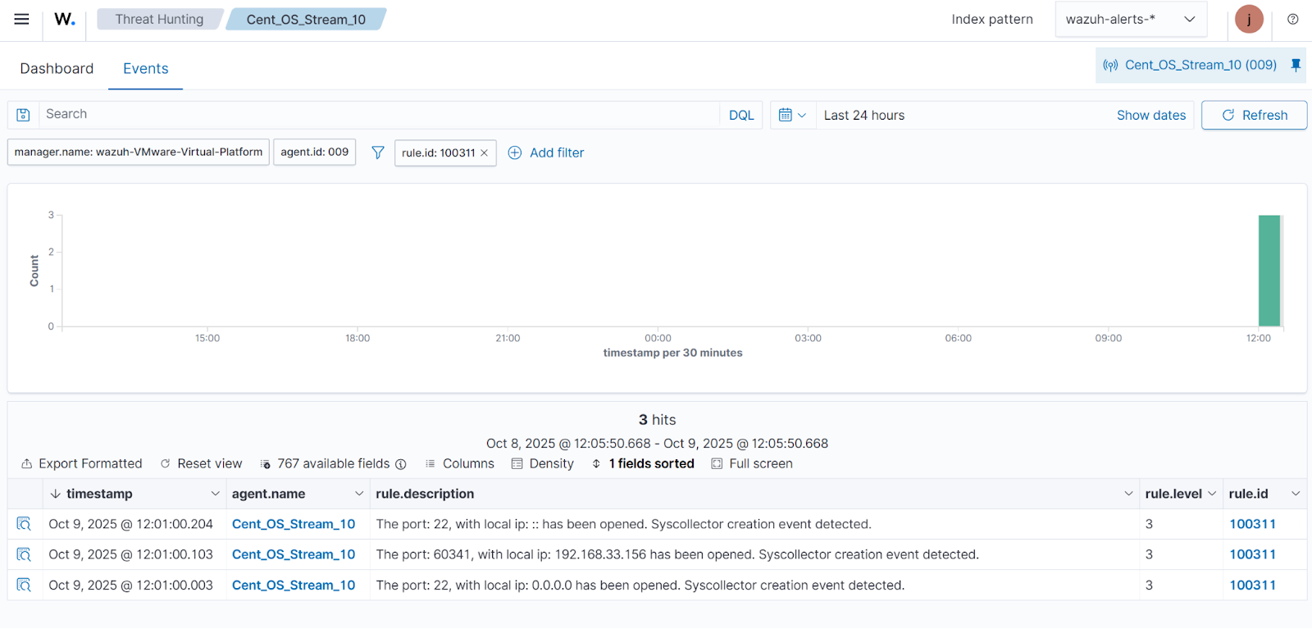Open timestamp column header options
Viewport: 1312px width, 629px height.
215,494
